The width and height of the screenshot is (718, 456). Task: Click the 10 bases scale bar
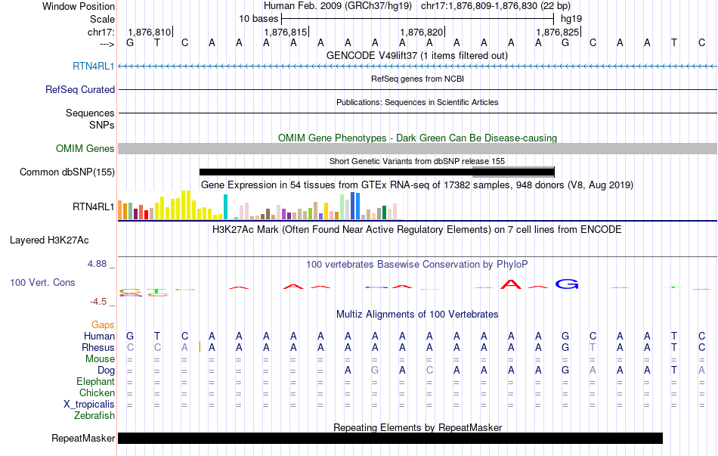pos(418,19)
